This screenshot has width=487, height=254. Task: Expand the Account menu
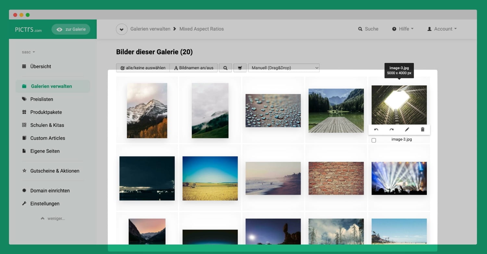pos(442,29)
